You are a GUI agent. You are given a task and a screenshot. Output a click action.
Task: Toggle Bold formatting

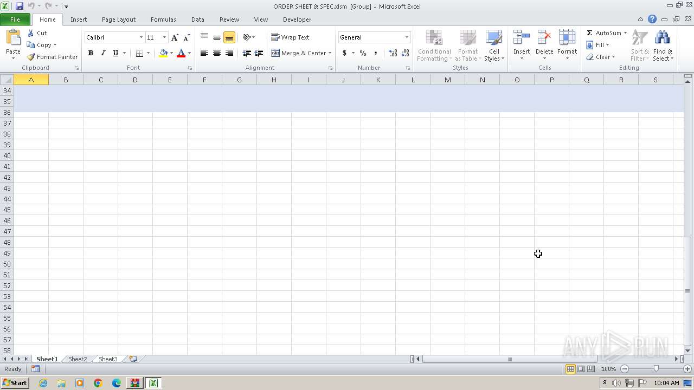(x=91, y=53)
